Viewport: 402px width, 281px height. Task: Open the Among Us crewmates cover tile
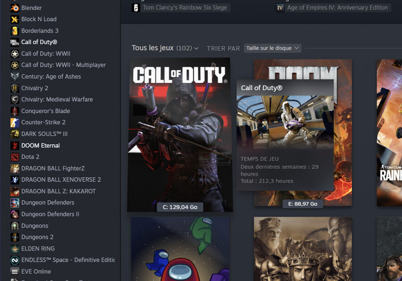click(180, 249)
